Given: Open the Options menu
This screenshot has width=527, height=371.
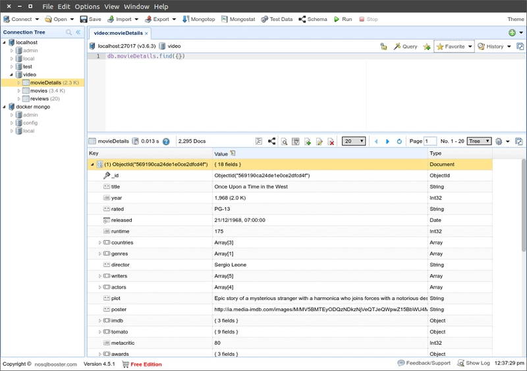Looking at the screenshot, I should pyautogui.click(x=87, y=7).
